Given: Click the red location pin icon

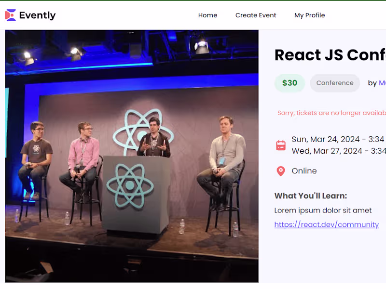Looking at the screenshot, I should 281,171.
